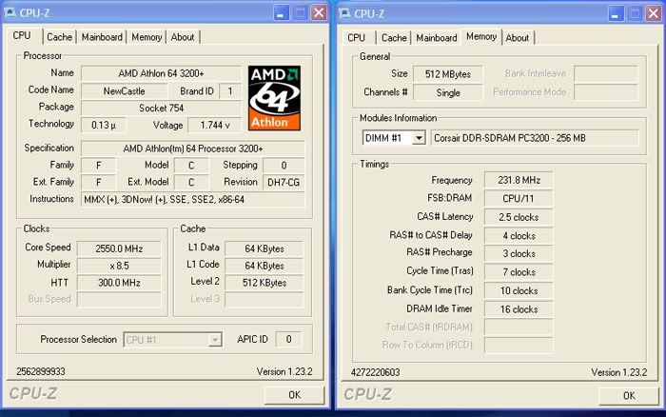
Task: Click Version 1.23.2 in right window
Action: point(618,372)
